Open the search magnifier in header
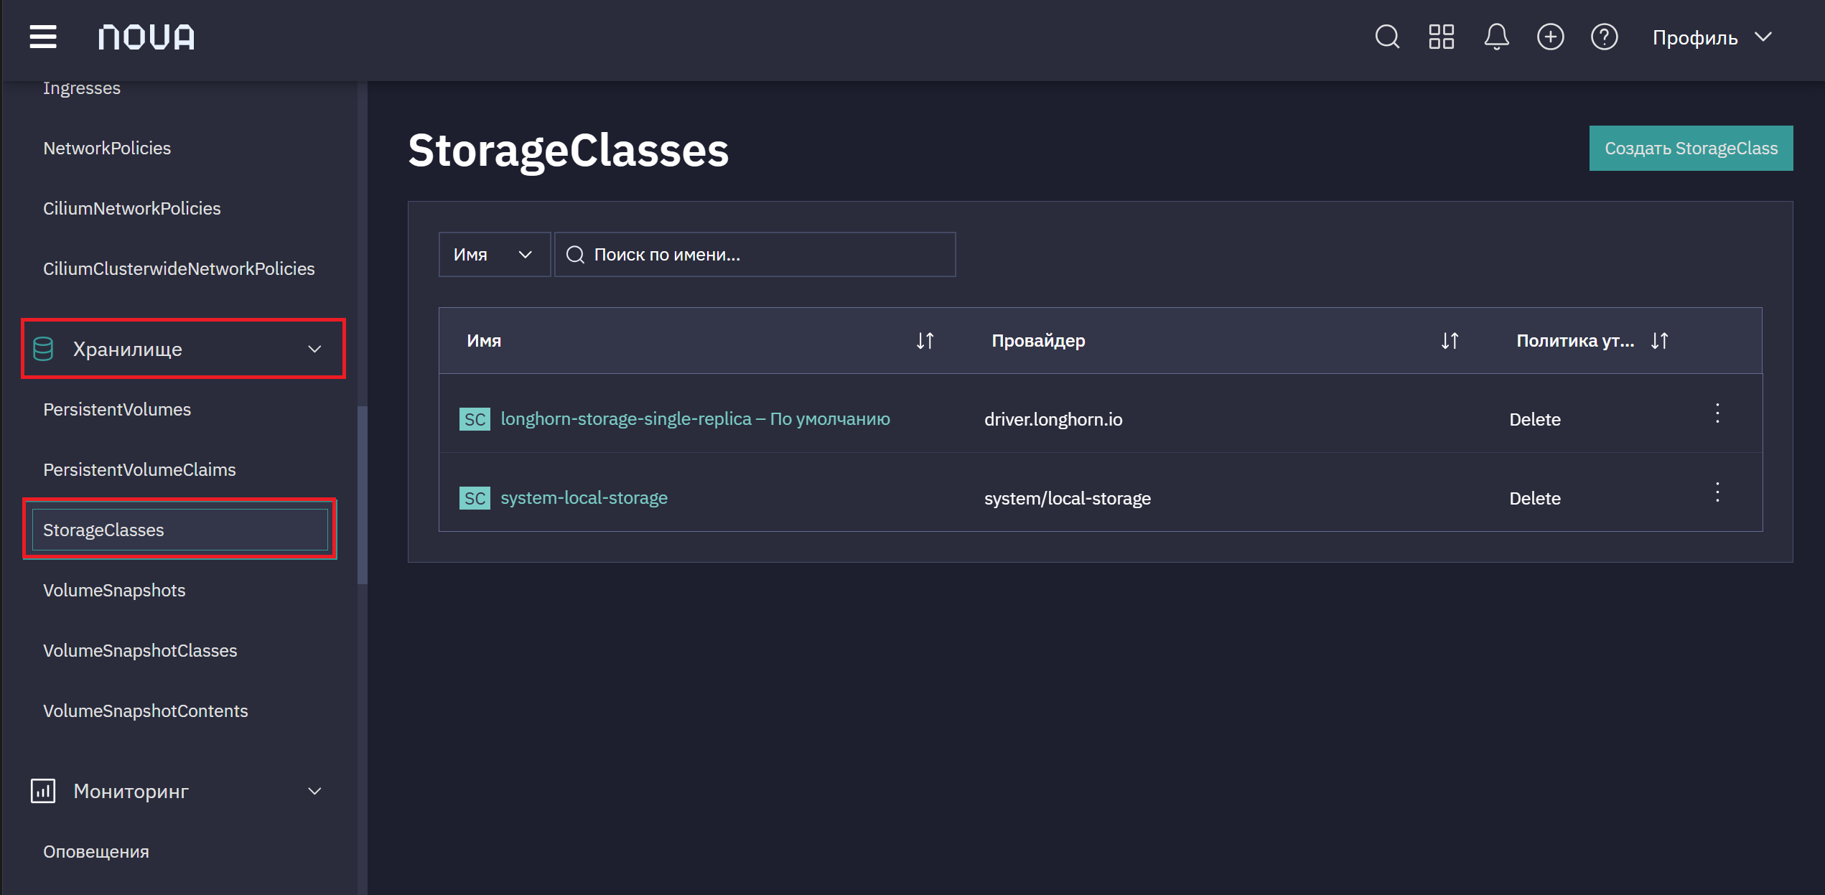The height and width of the screenshot is (895, 1825). point(1387,37)
